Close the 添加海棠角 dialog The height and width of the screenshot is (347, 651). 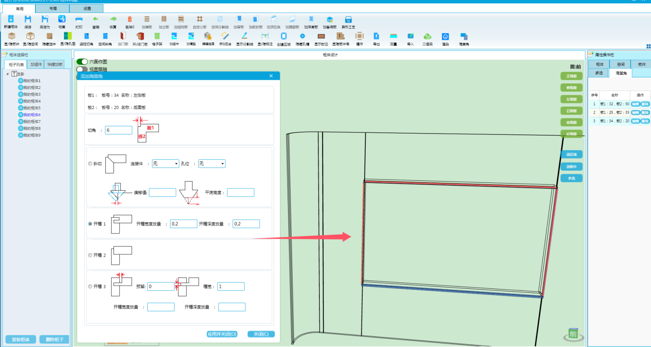(x=271, y=76)
